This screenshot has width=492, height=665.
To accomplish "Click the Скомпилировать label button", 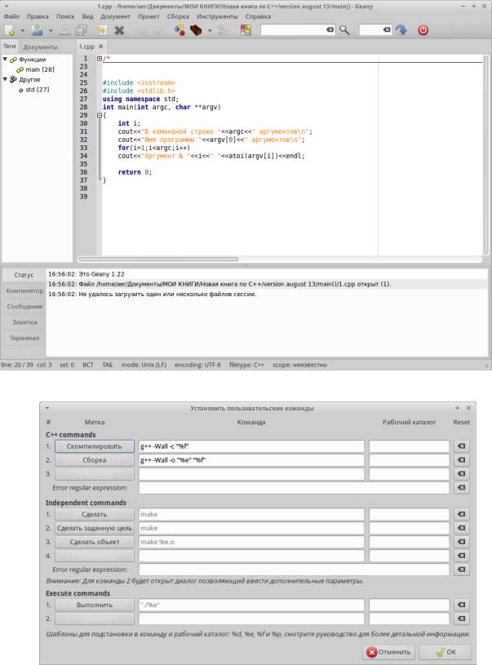I will pos(94,446).
